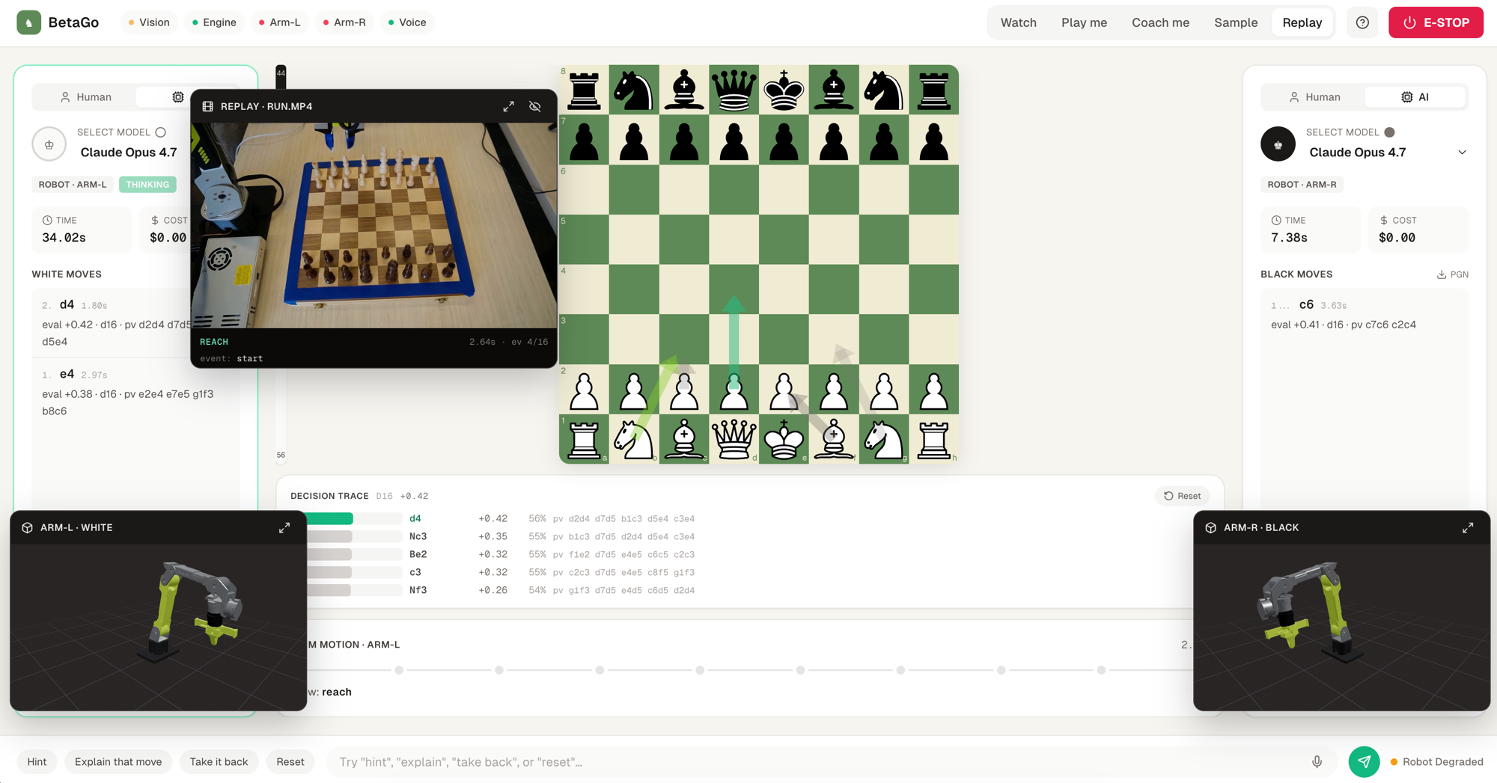This screenshot has width=1497, height=783.
Task: Set right player to Human
Action: pyautogui.click(x=1314, y=97)
